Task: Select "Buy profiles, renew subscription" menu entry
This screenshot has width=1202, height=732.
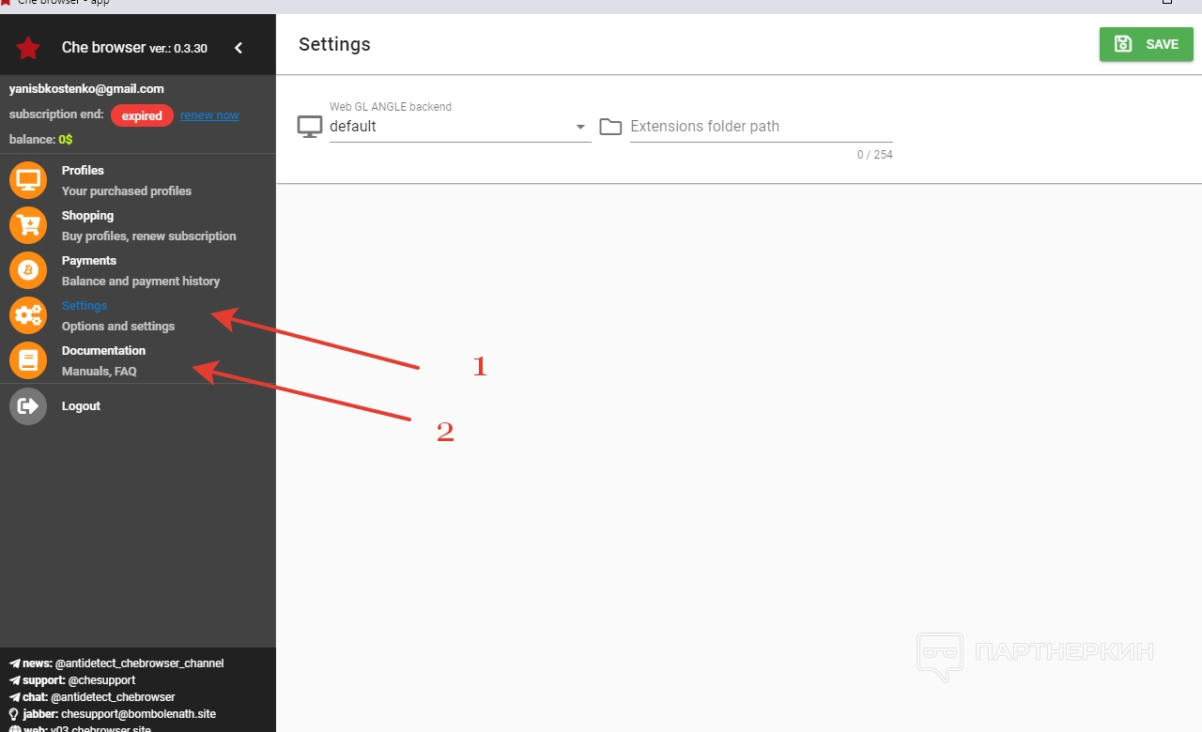Action: pos(148,236)
